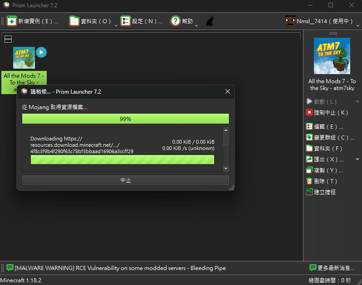Click the 幫助 help question mark icon
Image resolution: width=362 pixels, height=285 pixels.
coord(176,21)
